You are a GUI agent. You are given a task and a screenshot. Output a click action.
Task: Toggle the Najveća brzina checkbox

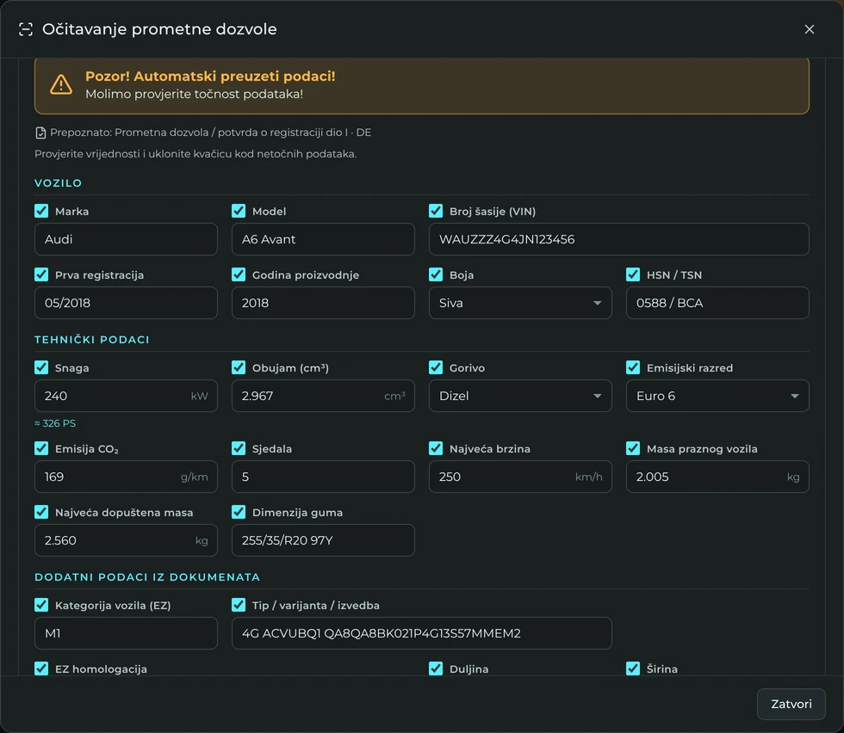(x=436, y=448)
